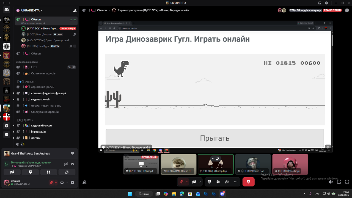This screenshot has width=352, height=198.
Task: Click zoom magnifier on the stream corner
Action: tap(328, 147)
